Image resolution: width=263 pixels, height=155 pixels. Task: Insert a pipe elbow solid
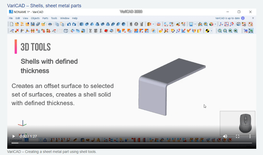pyautogui.click(x=113, y=24)
